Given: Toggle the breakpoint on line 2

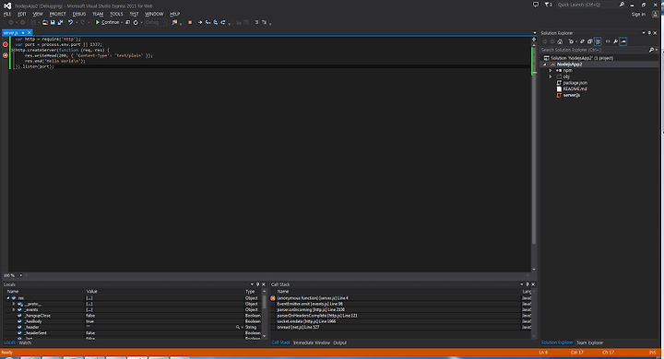Looking at the screenshot, I should (x=6, y=44).
